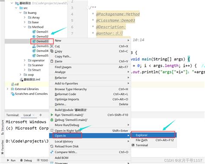Click the Scratches and Consoles icon
Screen dimensions: 205x164
[13, 94]
